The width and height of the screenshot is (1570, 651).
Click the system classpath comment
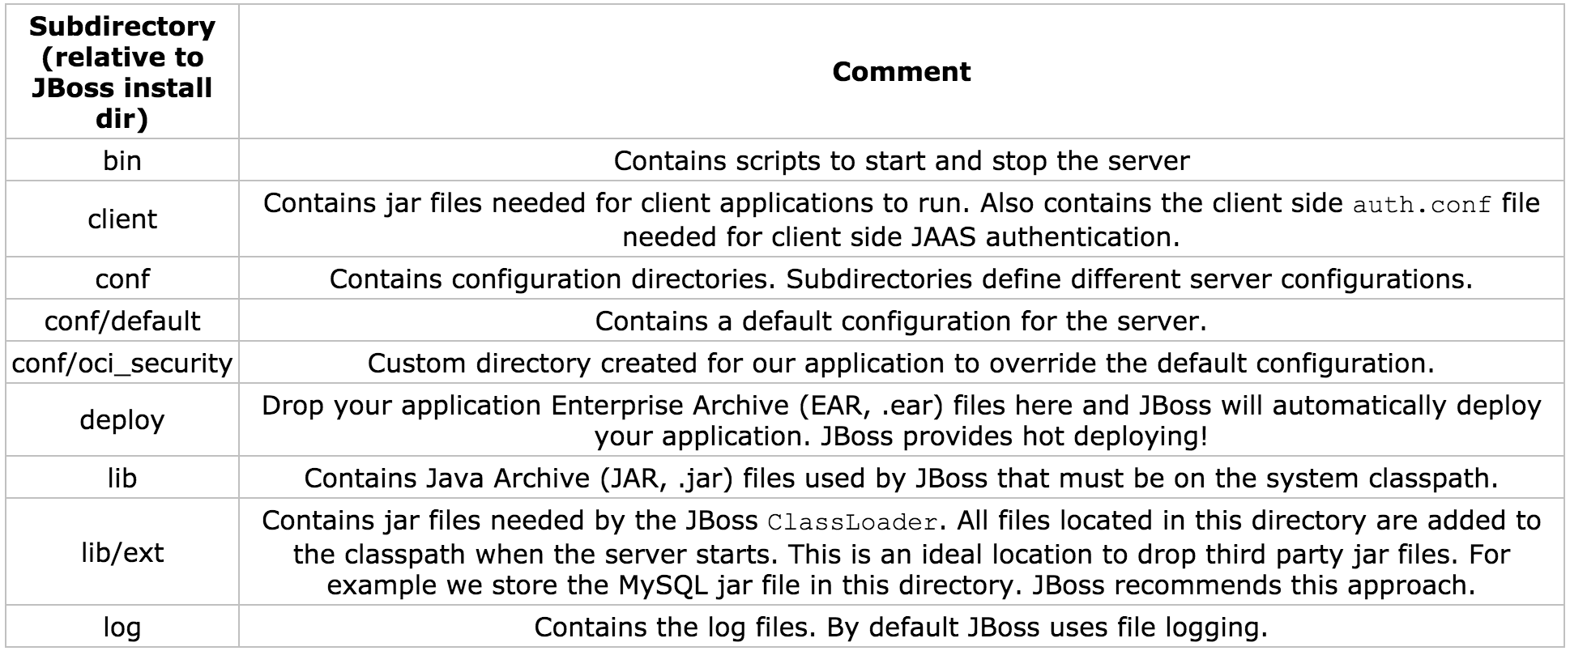tap(901, 478)
